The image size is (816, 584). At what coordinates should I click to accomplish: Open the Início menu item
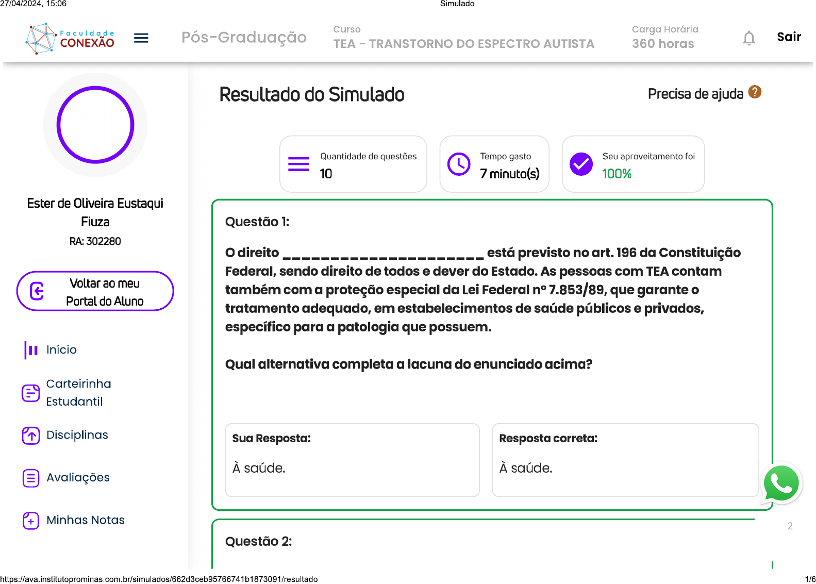(x=61, y=350)
